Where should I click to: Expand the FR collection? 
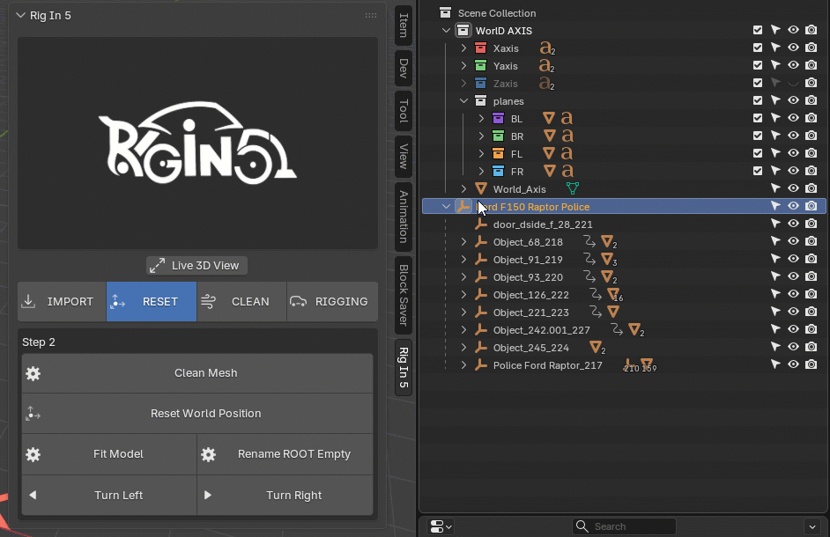(x=481, y=172)
